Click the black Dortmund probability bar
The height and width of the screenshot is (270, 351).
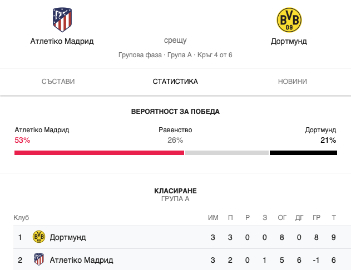303,153
